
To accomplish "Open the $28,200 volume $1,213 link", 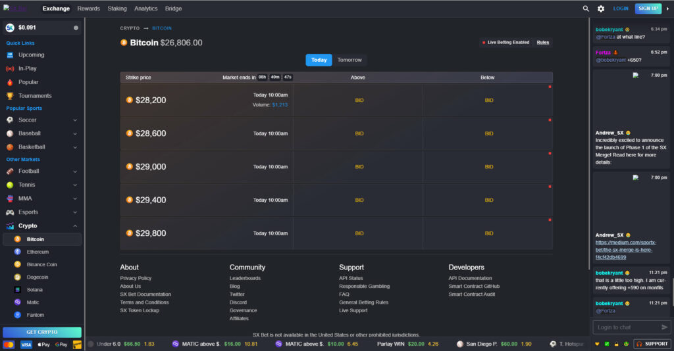I will pos(280,105).
